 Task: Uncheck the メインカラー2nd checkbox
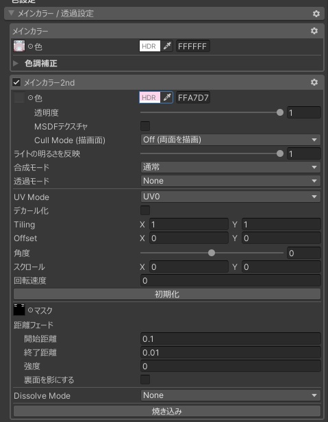click(16, 82)
